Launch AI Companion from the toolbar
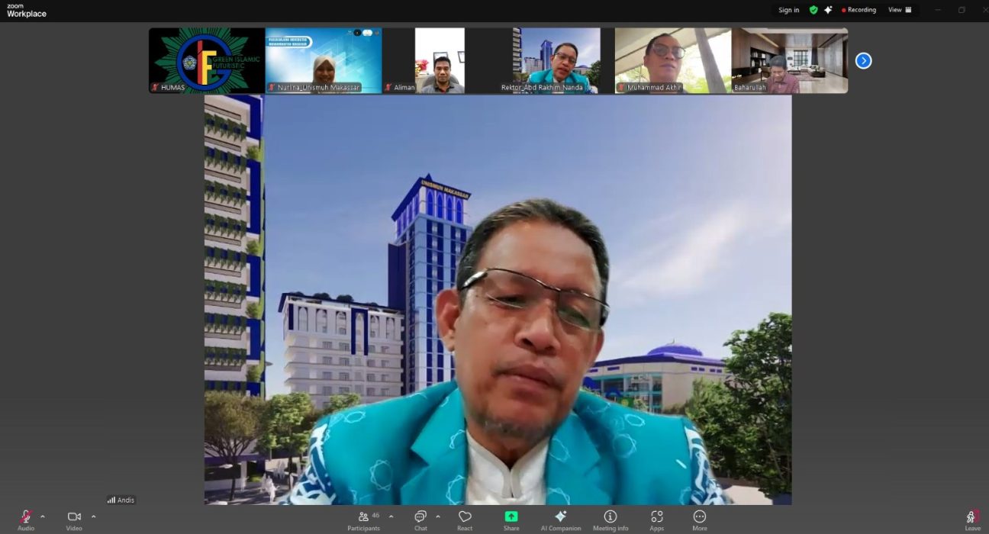The height and width of the screenshot is (534, 989). 561,520
